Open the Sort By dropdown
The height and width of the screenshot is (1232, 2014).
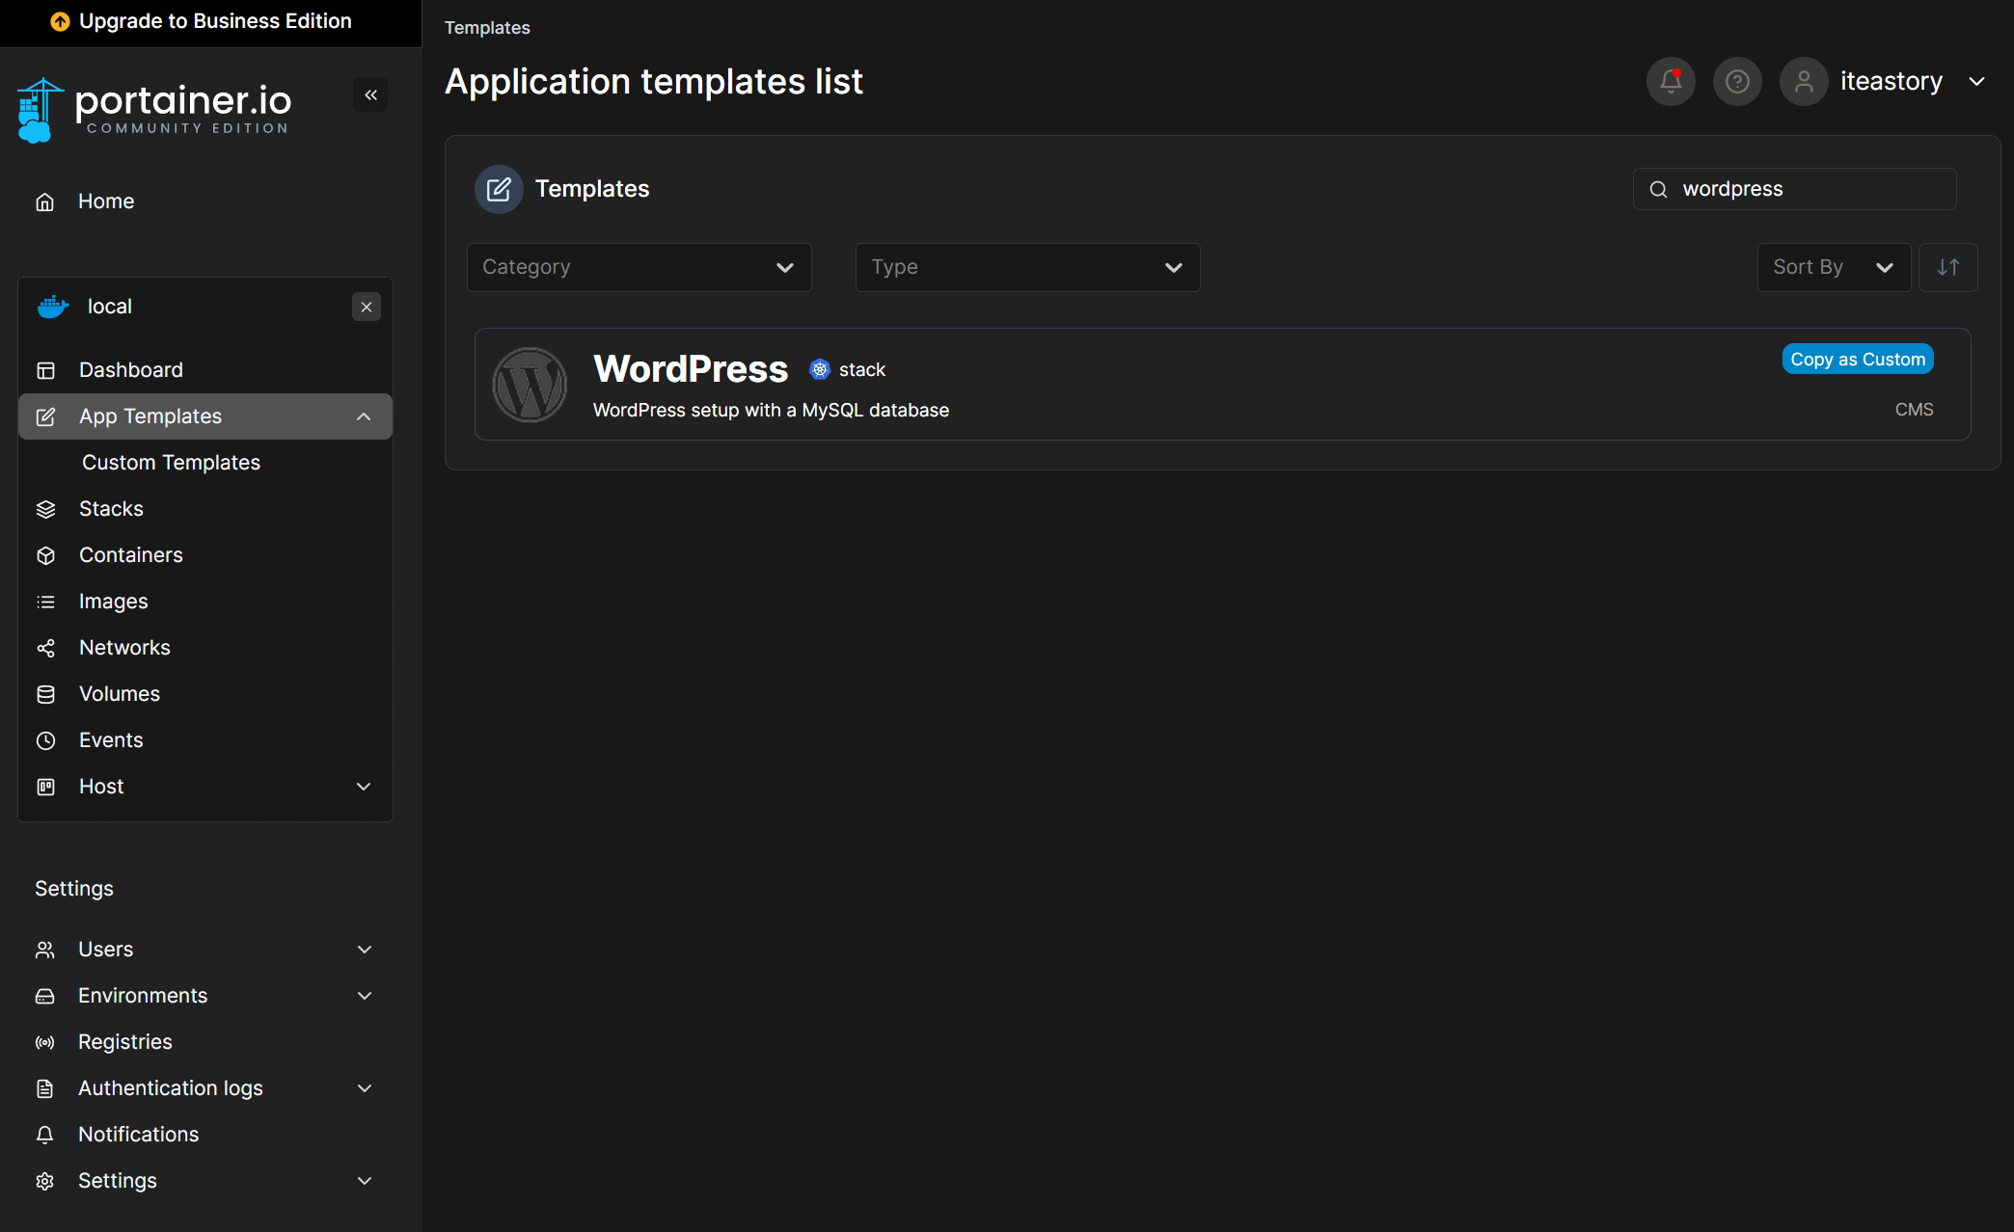1833,267
